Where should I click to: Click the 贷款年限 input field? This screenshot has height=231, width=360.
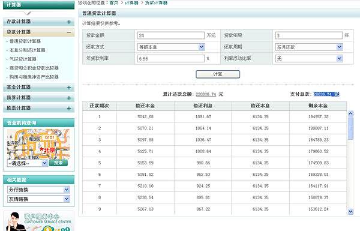pyautogui.click(x=309, y=35)
